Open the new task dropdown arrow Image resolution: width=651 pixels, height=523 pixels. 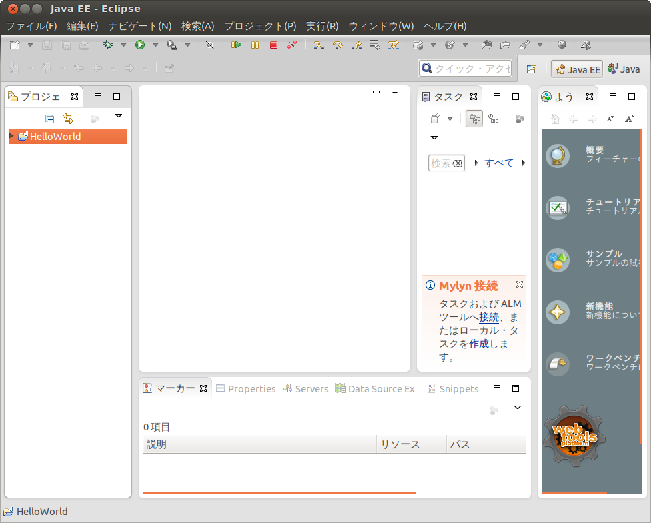[450, 119]
